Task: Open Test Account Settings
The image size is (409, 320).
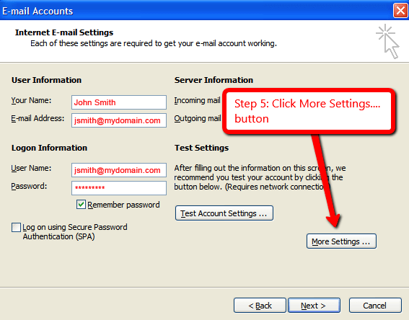Action: point(224,213)
